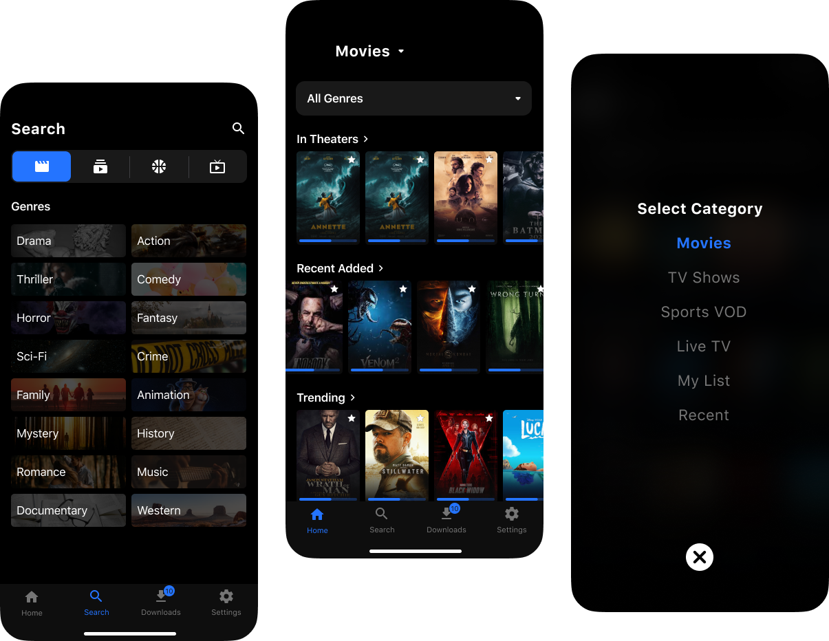Expand the Trending section chevron
The width and height of the screenshot is (829, 641).
[x=353, y=398]
